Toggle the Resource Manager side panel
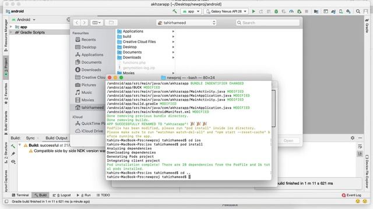373x209 pixels. 6,35
